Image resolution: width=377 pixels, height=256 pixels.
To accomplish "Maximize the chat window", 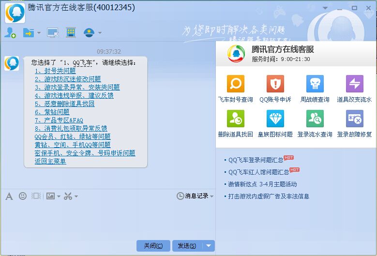I will click(x=354, y=8).
